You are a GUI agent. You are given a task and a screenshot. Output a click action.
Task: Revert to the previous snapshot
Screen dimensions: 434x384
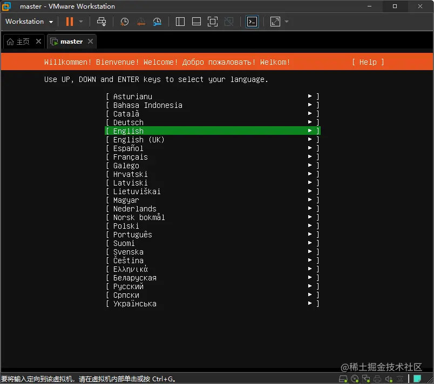click(141, 22)
